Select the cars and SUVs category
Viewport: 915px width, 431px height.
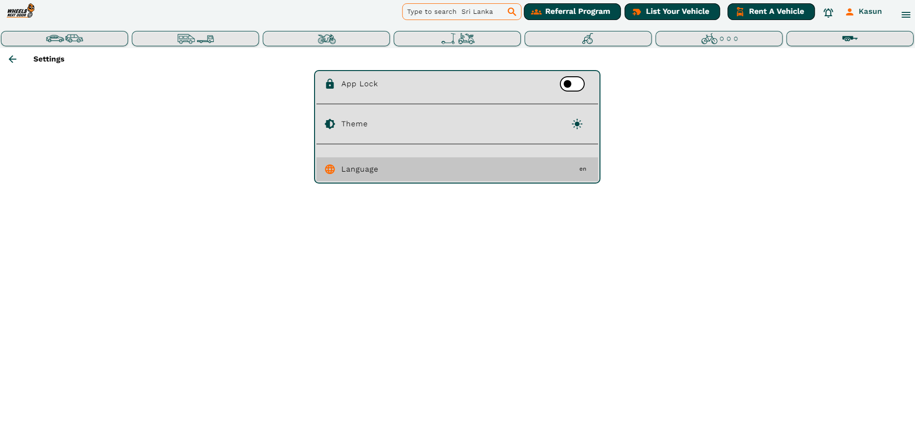click(x=64, y=39)
